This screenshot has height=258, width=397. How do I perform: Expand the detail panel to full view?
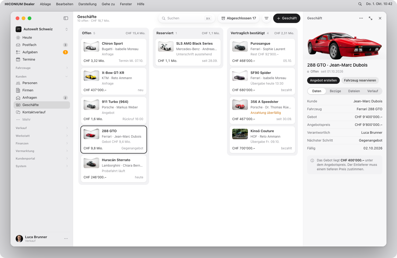[371, 18]
